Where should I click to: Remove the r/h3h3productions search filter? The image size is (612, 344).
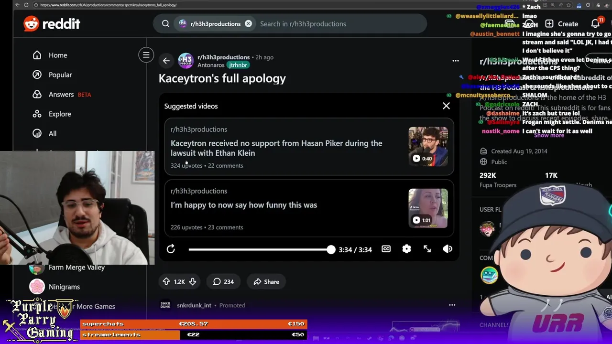(248, 24)
